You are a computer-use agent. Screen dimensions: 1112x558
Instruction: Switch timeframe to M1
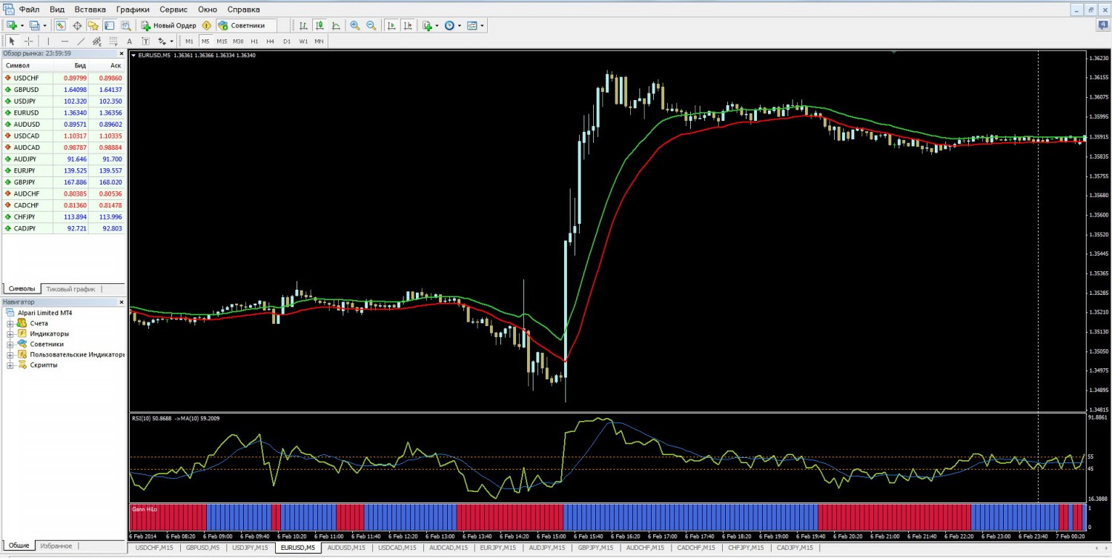pyautogui.click(x=189, y=41)
